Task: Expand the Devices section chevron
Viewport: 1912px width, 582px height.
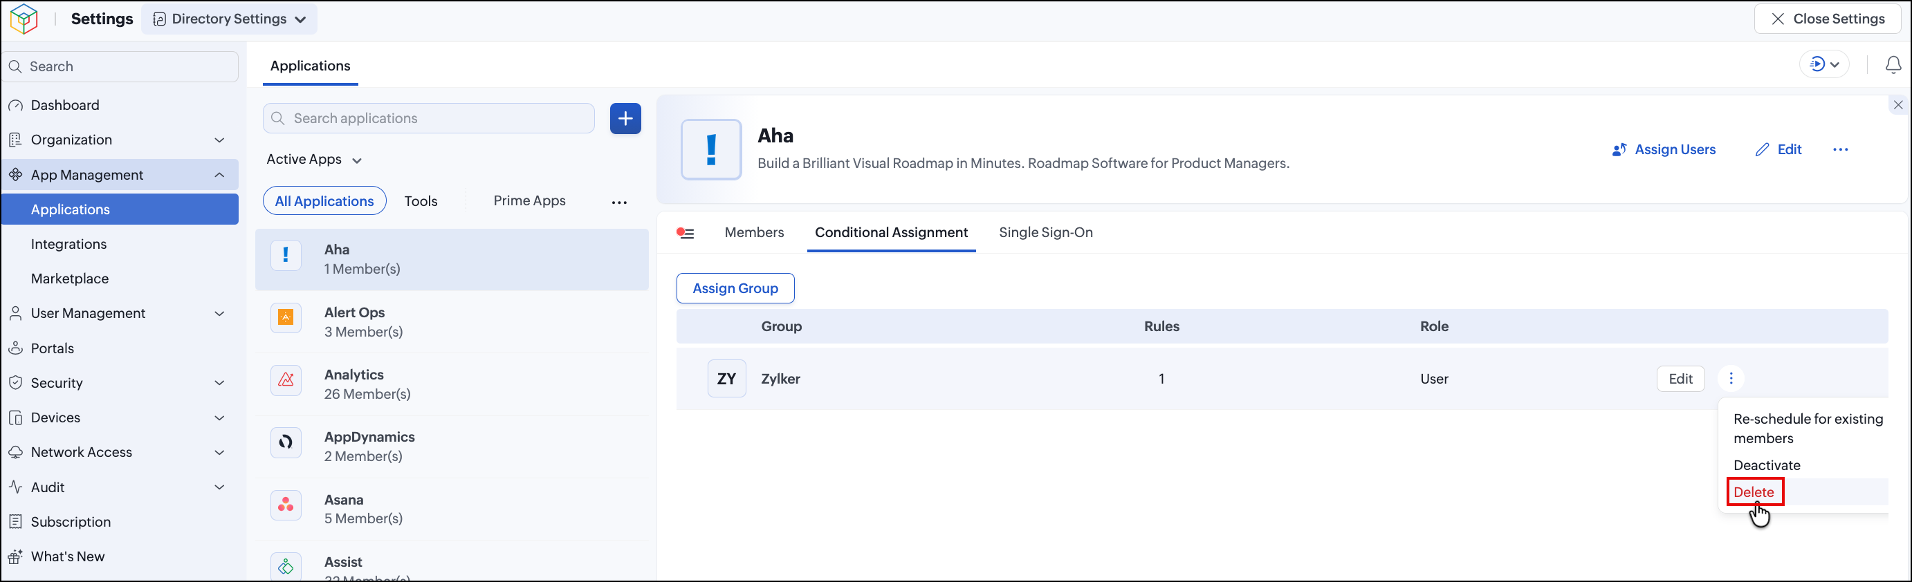Action: coord(219,418)
